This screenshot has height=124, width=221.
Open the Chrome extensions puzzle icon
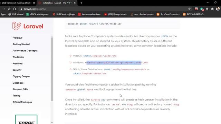point(212,9)
